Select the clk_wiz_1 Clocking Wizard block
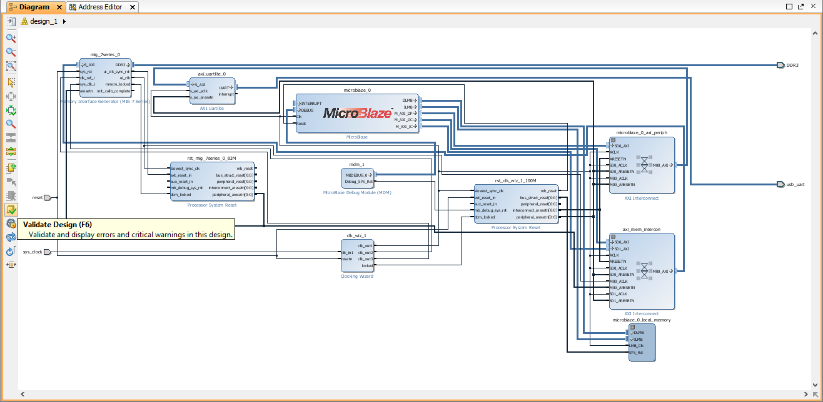The width and height of the screenshot is (823, 402). click(356, 255)
